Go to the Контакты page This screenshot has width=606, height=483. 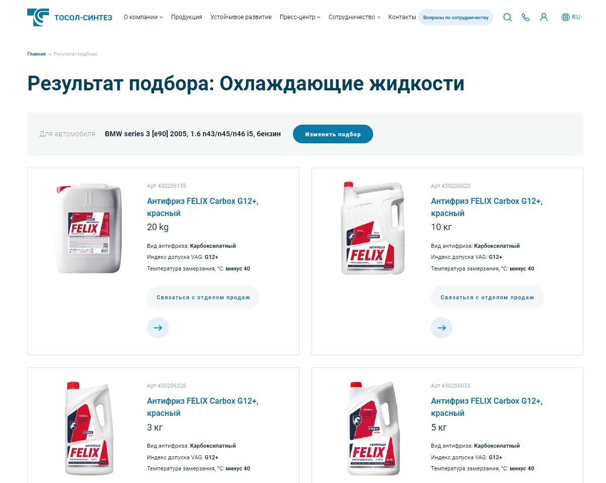tap(402, 17)
